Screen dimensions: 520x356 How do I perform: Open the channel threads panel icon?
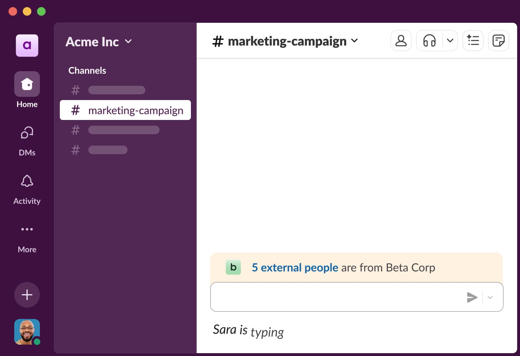(473, 41)
